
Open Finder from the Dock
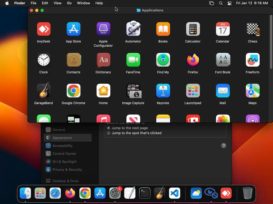point(25,193)
